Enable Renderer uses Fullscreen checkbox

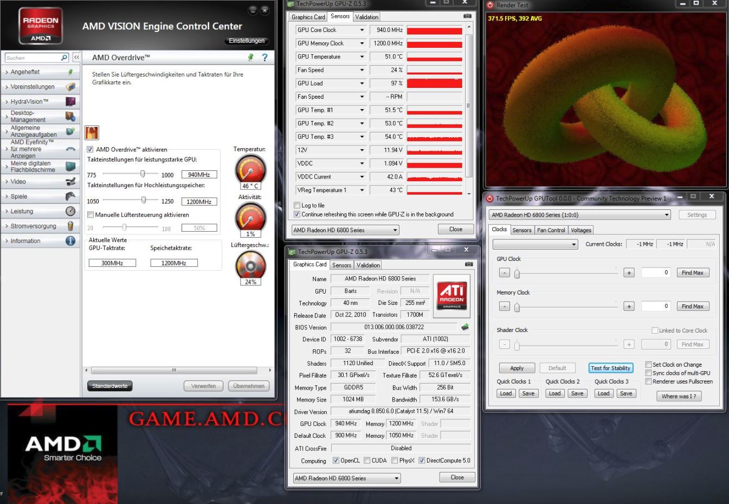[648, 381]
